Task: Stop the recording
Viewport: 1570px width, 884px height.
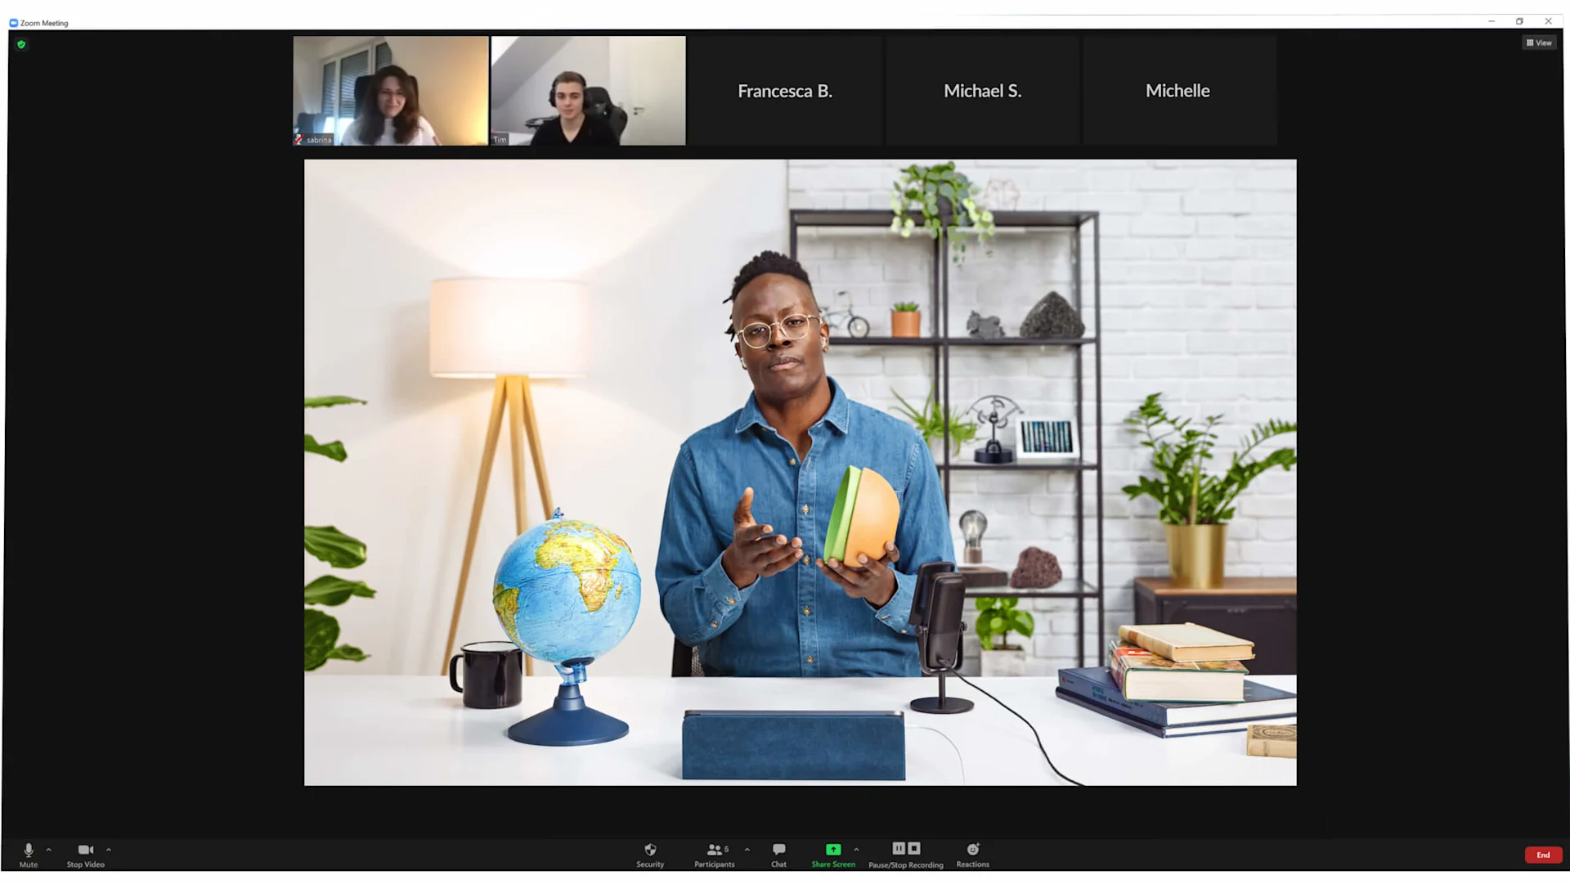Action: point(914,849)
